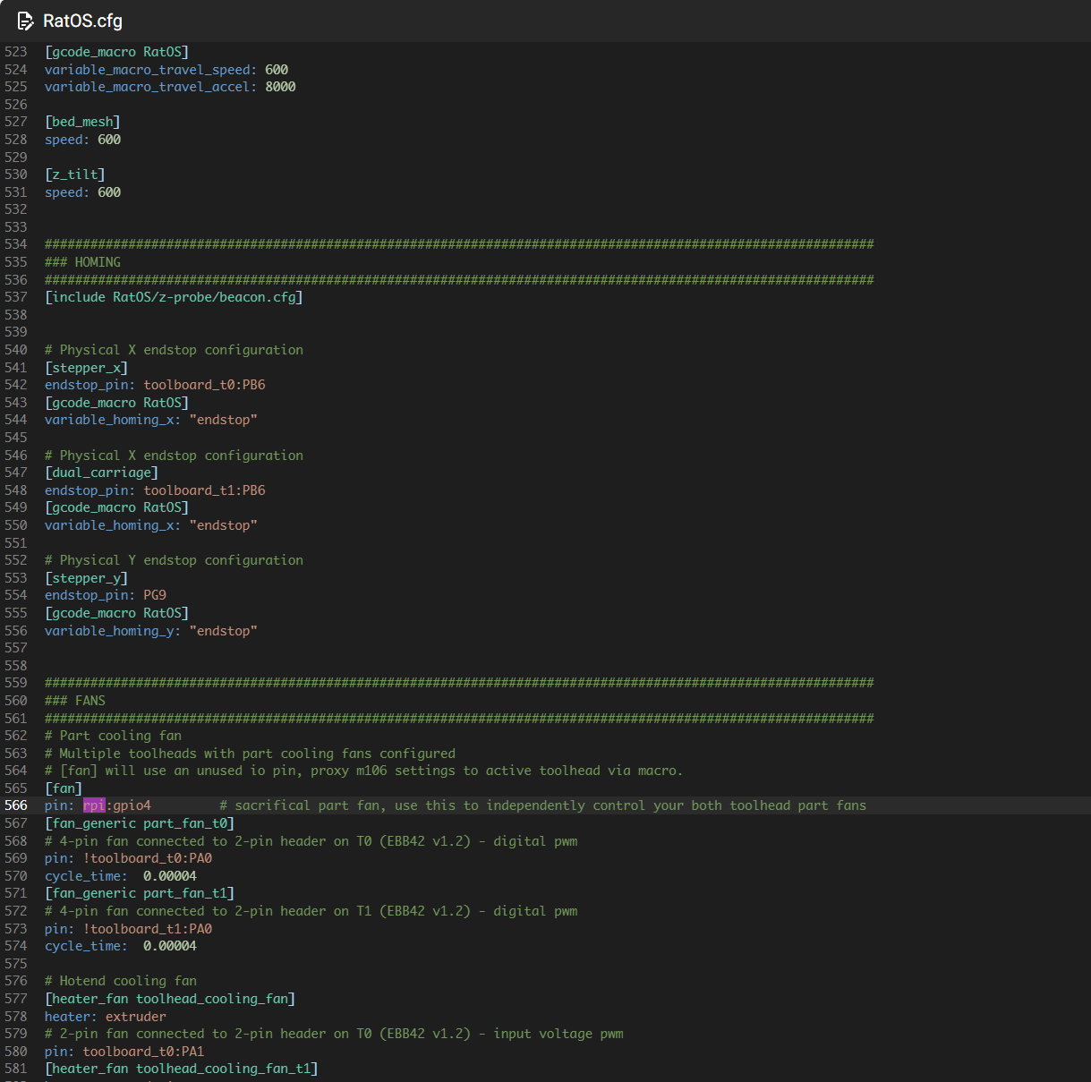Select line number 566 in the gutter
1091x1082 pixels.
pyautogui.click(x=16, y=805)
